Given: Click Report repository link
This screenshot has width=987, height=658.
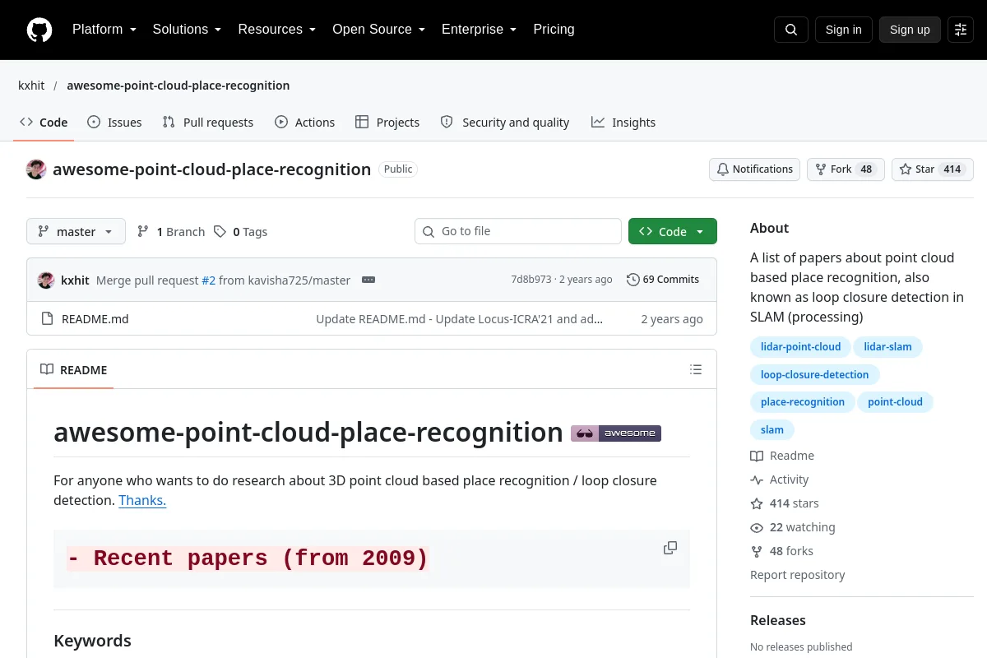Looking at the screenshot, I should point(798,575).
